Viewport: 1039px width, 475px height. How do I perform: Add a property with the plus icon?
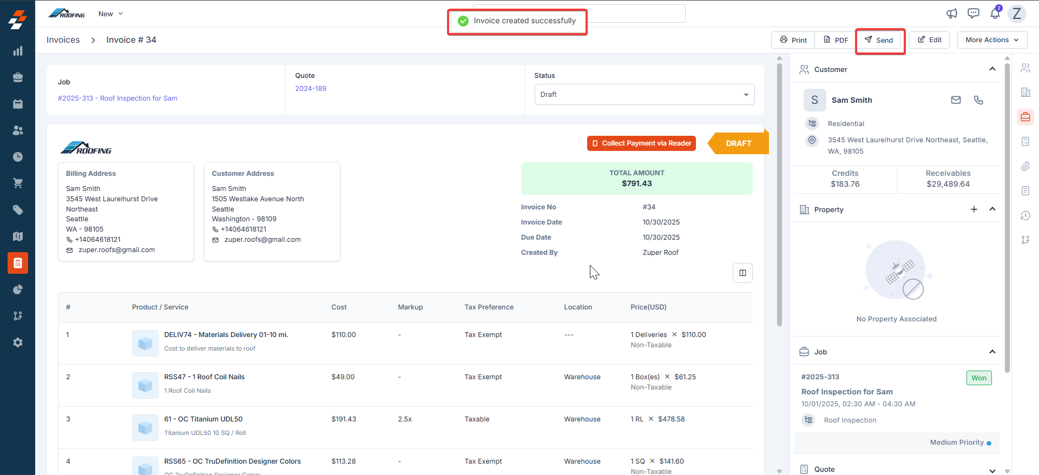pyautogui.click(x=974, y=209)
